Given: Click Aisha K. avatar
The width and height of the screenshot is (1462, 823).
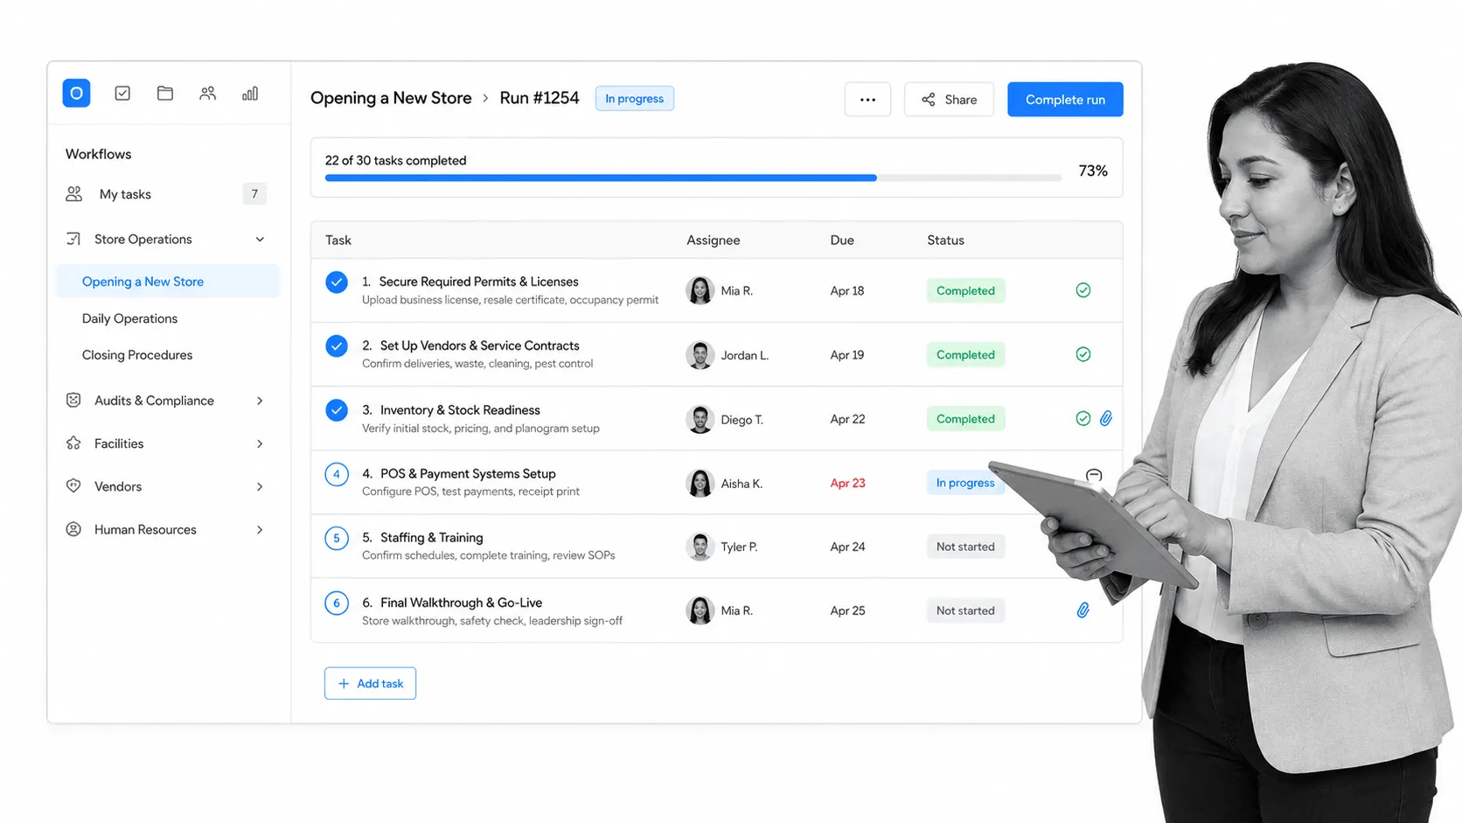Looking at the screenshot, I should pyautogui.click(x=700, y=483).
